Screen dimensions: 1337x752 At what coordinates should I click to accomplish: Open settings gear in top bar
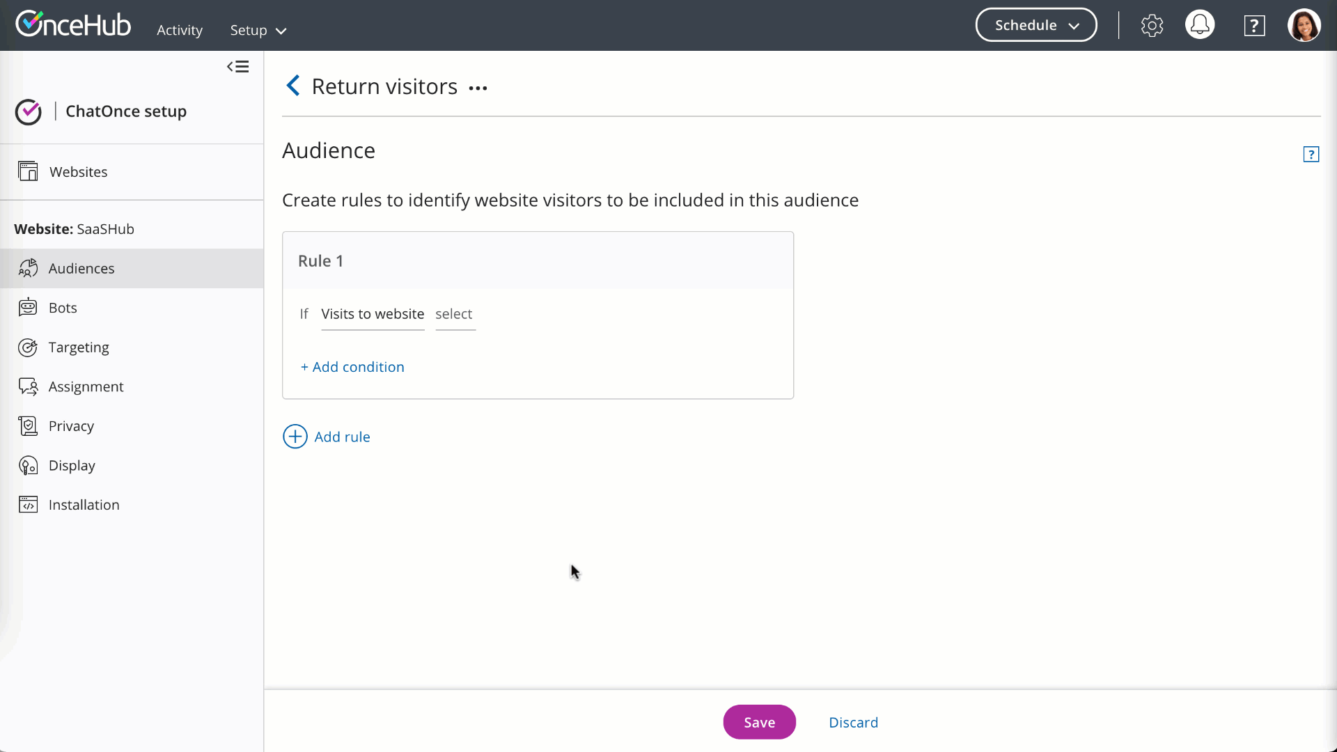click(x=1152, y=26)
